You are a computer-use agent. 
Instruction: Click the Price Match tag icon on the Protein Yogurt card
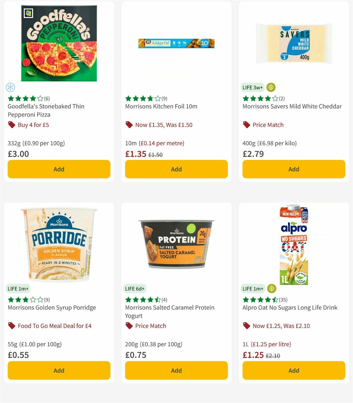pyautogui.click(x=129, y=326)
